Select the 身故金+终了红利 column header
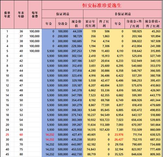163x157 pixels. 134,24
